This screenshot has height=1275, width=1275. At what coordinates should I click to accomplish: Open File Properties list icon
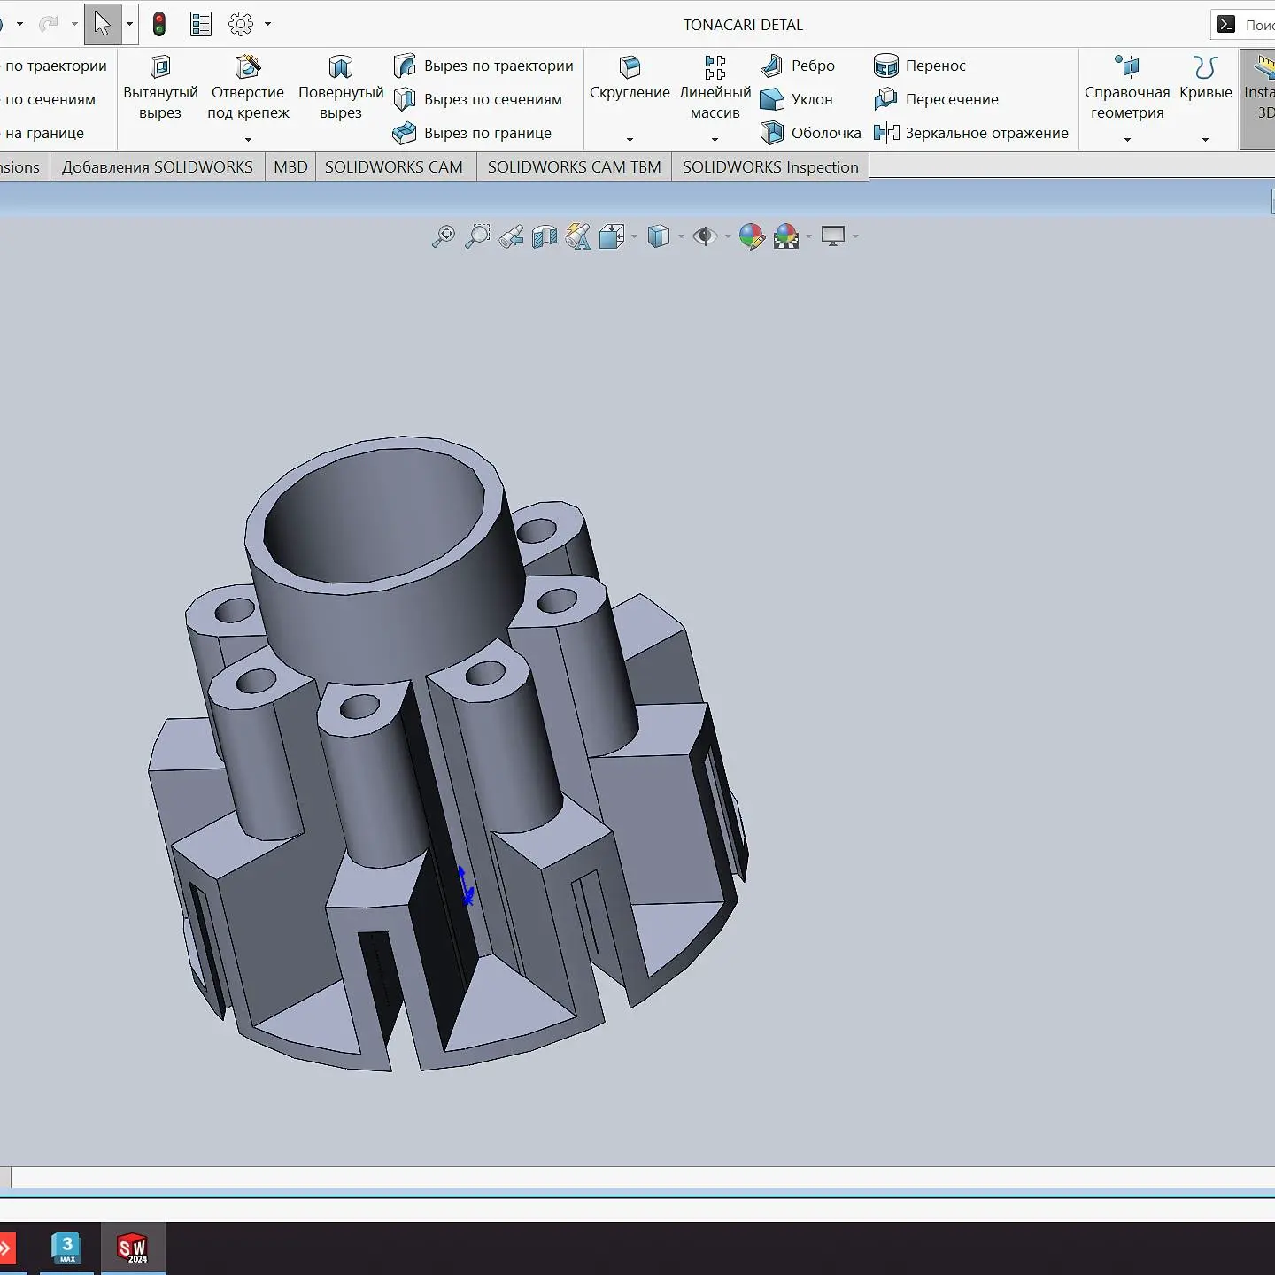[201, 24]
